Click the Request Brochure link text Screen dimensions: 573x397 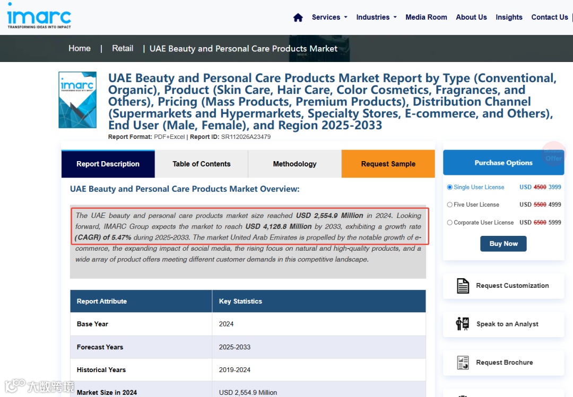505,363
